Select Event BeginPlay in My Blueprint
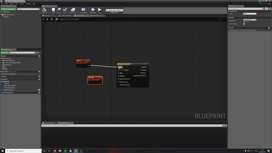 9,60
